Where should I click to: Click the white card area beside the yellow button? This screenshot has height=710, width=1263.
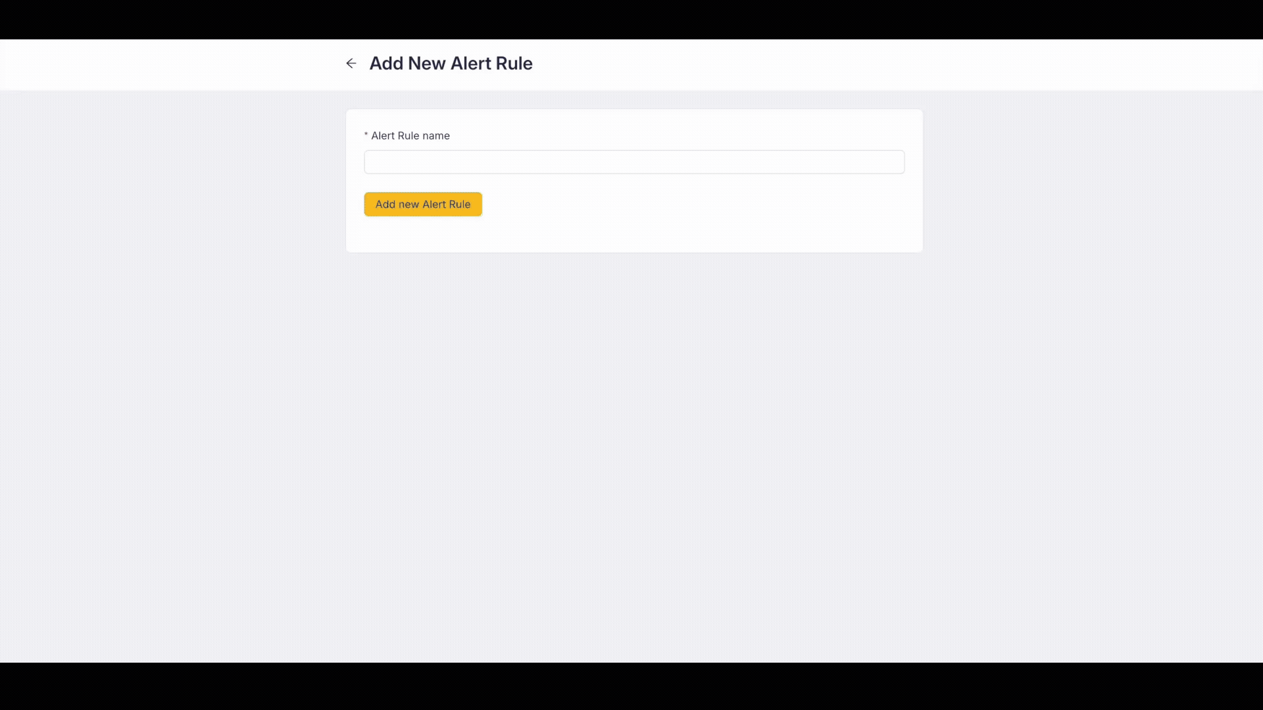coord(658,204)
